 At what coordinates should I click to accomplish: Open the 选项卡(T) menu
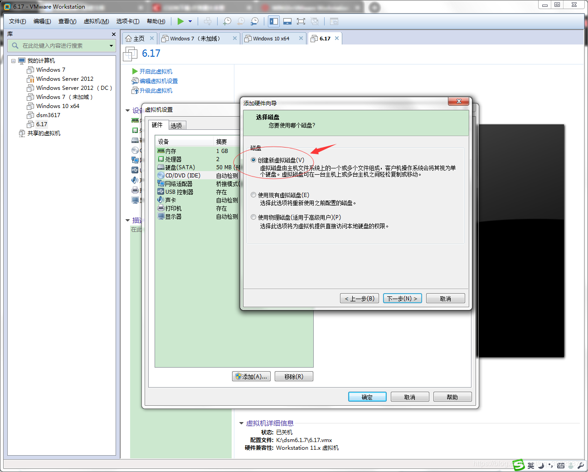click(x=128, y=21)
